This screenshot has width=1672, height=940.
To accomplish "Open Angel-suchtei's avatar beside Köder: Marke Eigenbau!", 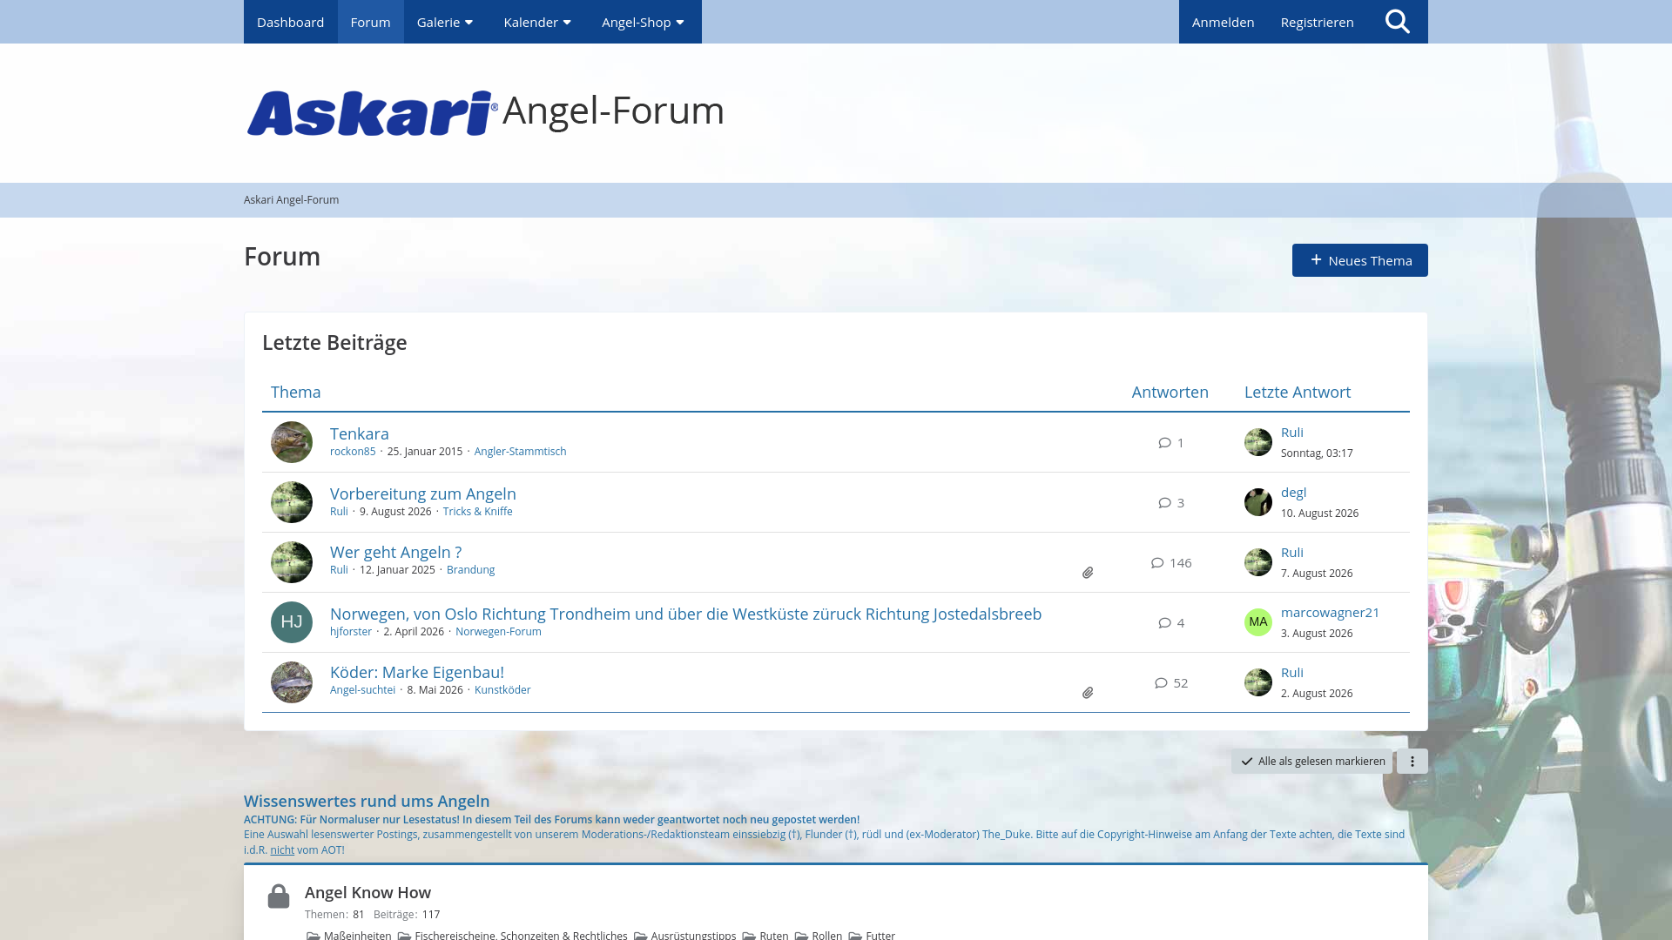I will 292,682.
